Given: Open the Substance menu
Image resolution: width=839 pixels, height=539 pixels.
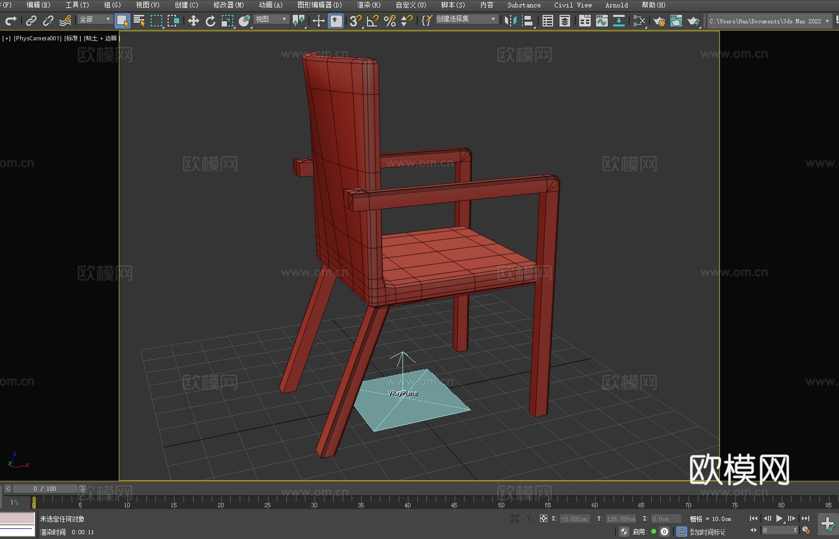Looking at the screenshot, I should click(x=524, y=5).
